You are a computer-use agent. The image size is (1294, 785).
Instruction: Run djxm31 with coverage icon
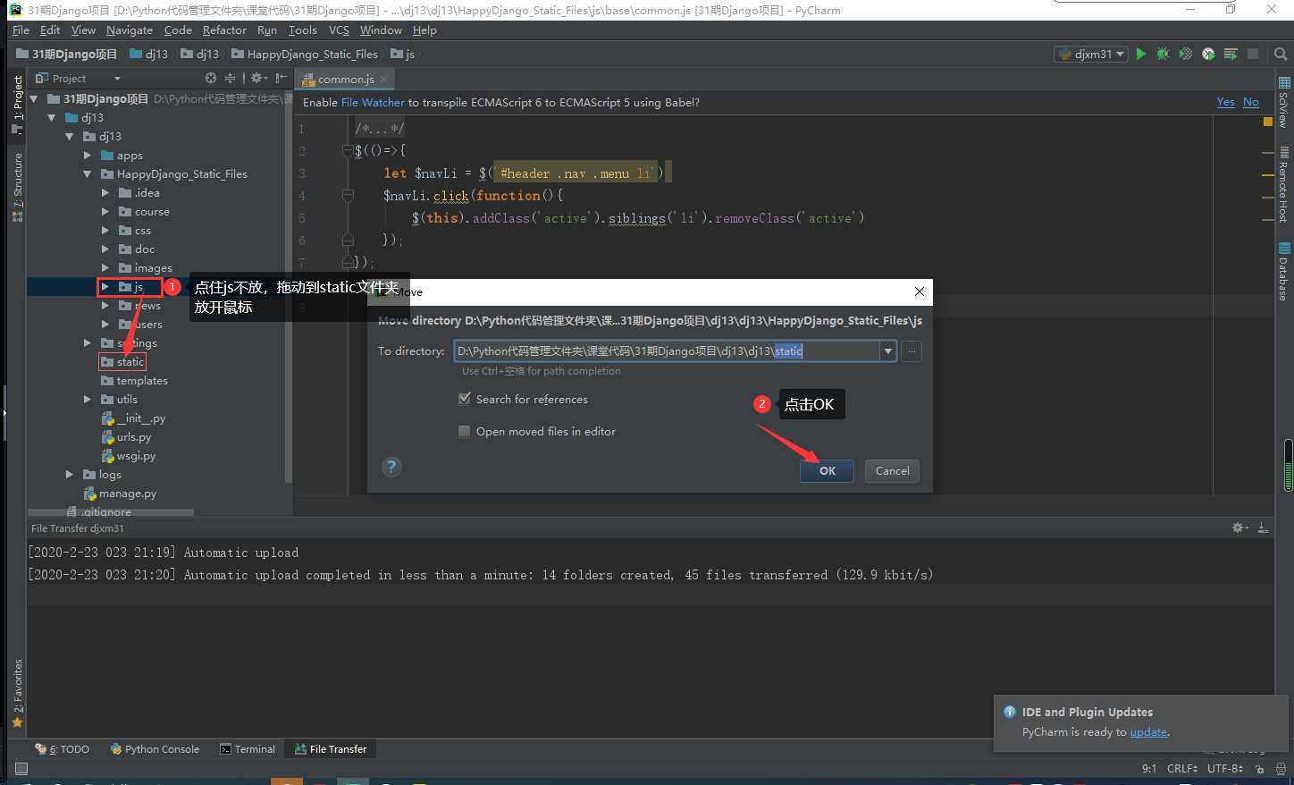[1185, 54]
